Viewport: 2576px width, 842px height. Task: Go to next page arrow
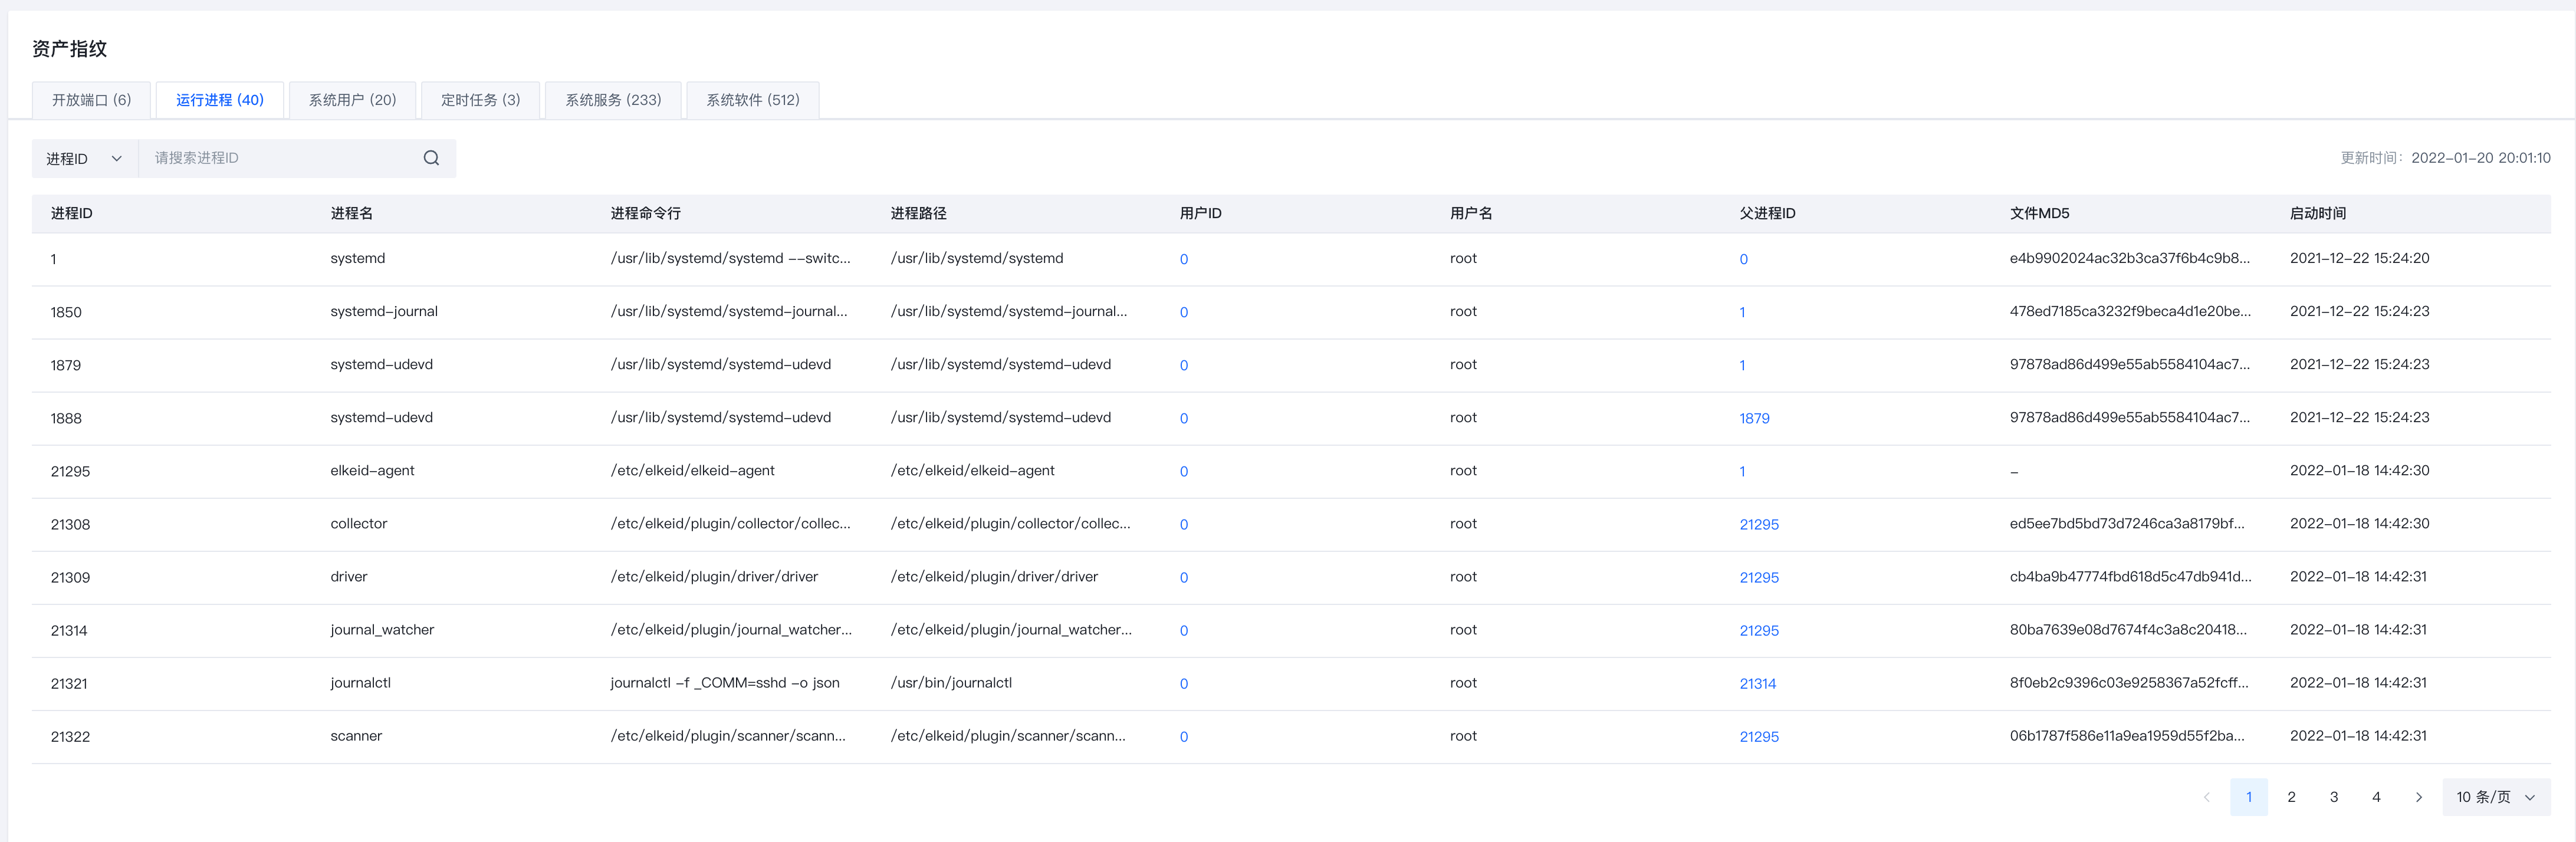2418,797
